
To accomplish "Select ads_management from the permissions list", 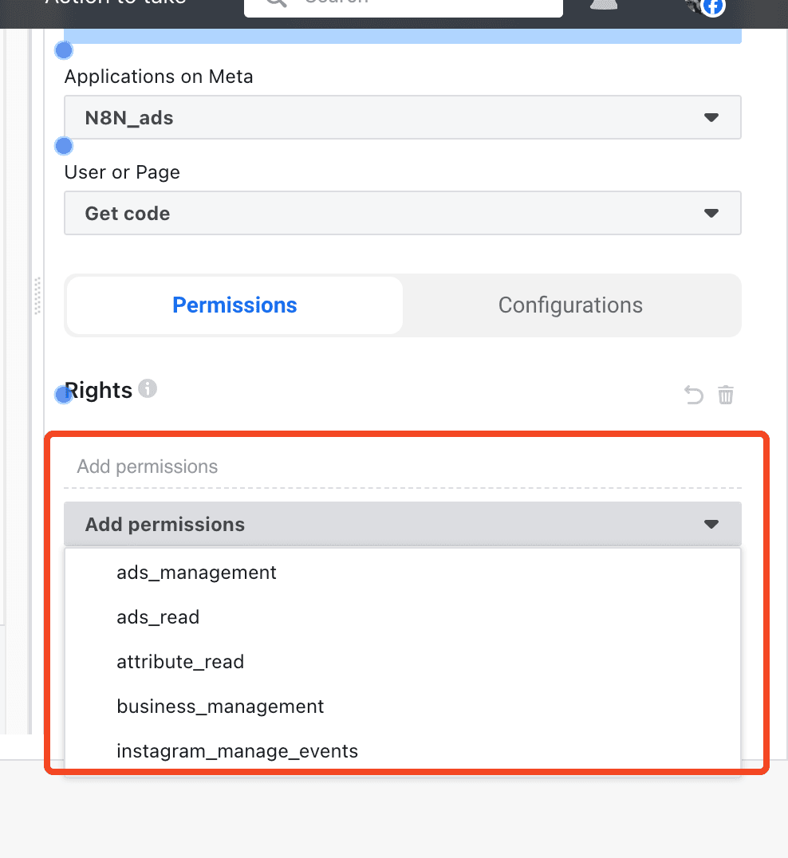I will (196, 573).
